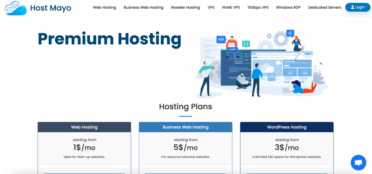Screen dimensions: 372x174
Task: Select the Business Web Hosting plan header
Action: [x=185, y=127]
